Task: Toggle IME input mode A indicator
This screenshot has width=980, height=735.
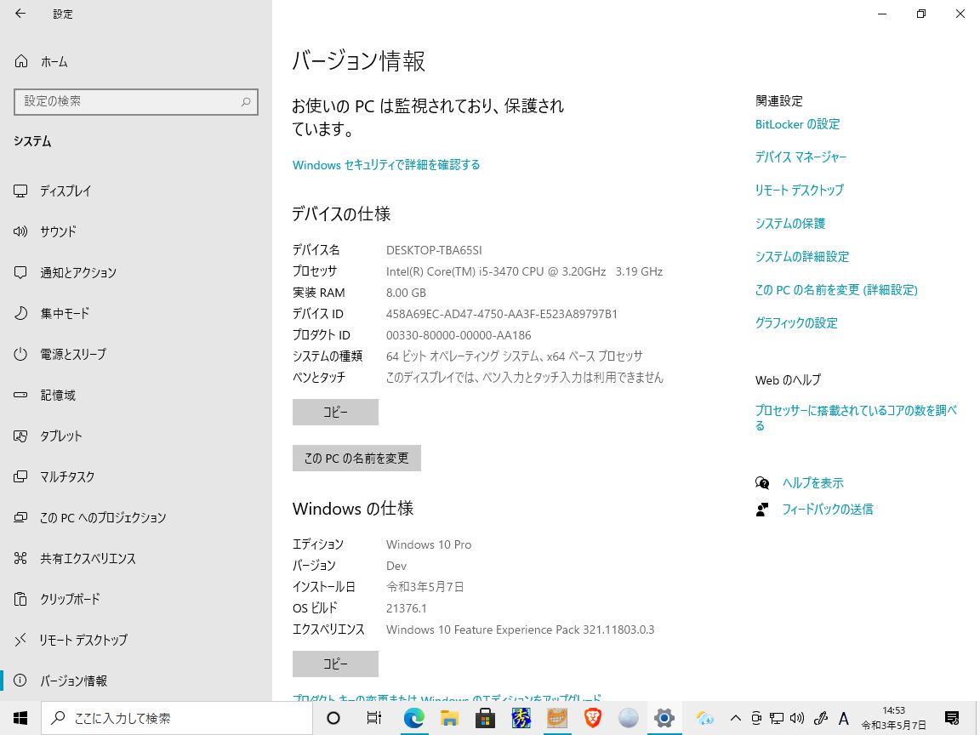Action: point(843,718)
